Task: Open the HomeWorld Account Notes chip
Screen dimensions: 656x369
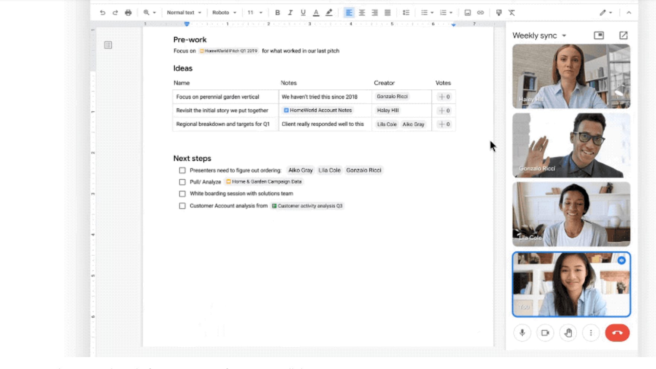Action: [318, 110]
